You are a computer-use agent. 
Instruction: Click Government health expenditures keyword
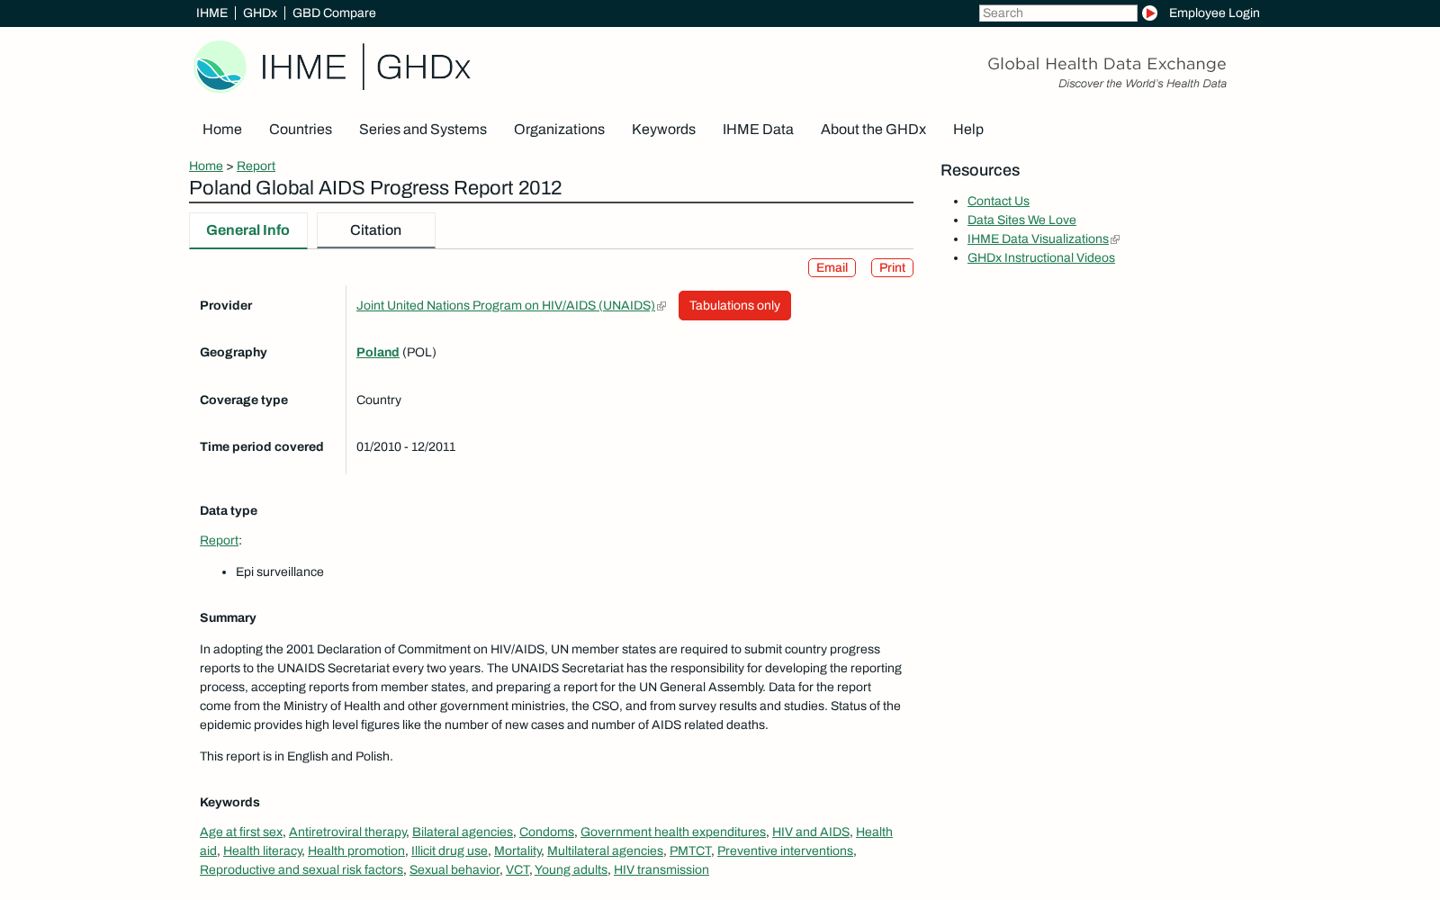tap(673, 832)
